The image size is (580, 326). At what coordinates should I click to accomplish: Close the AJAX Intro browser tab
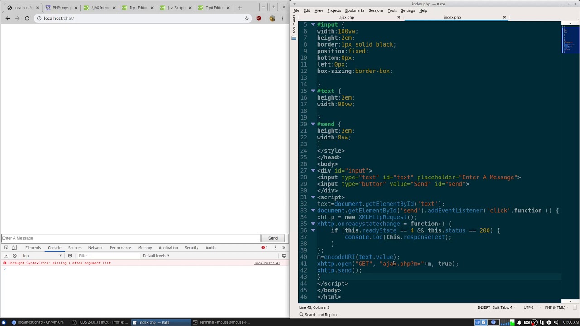114,8
